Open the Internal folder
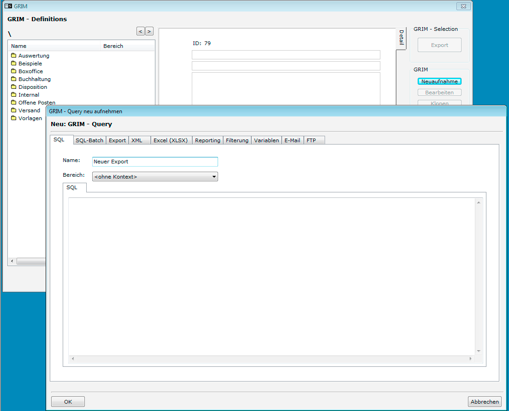This screenshot has height=411, width=509. click(x=29, y=95)
